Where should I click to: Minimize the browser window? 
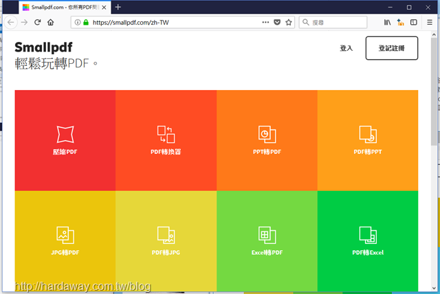(x=390, y=8)
